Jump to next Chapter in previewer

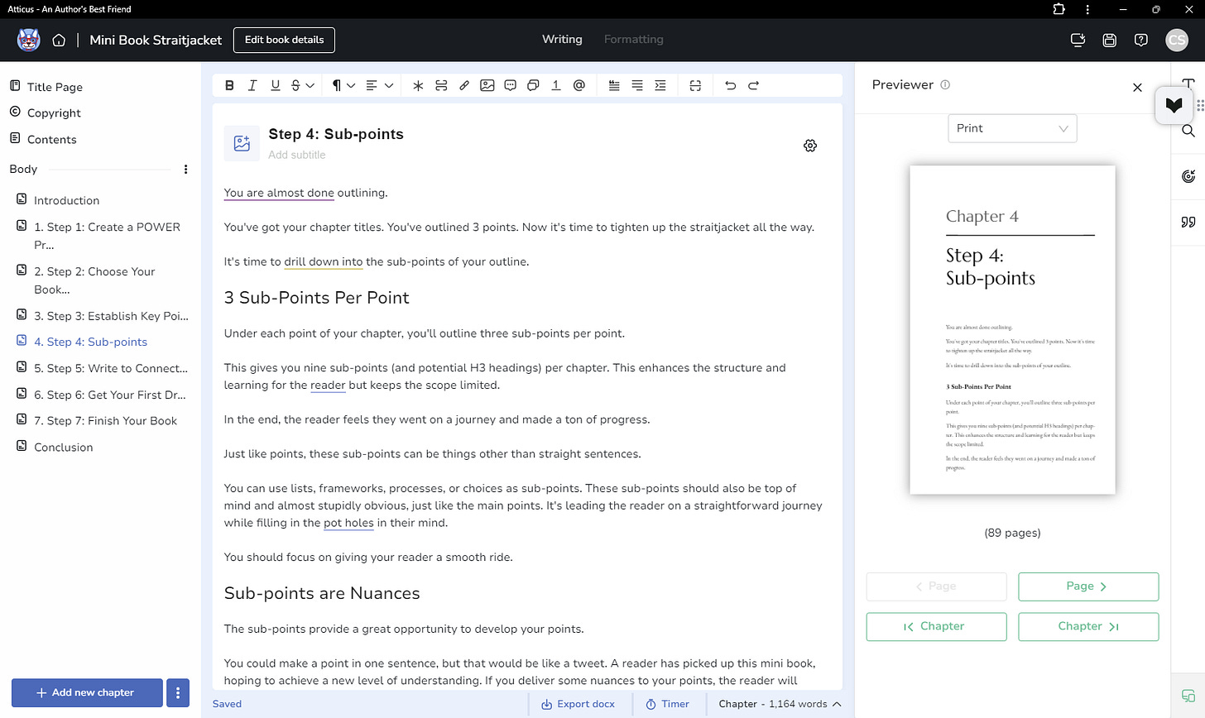coord(1088,626)
